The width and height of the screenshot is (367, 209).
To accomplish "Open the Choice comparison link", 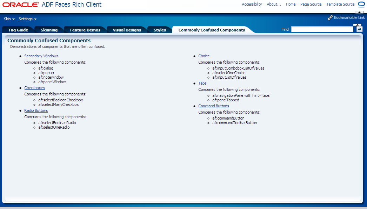I will [204, 56].
